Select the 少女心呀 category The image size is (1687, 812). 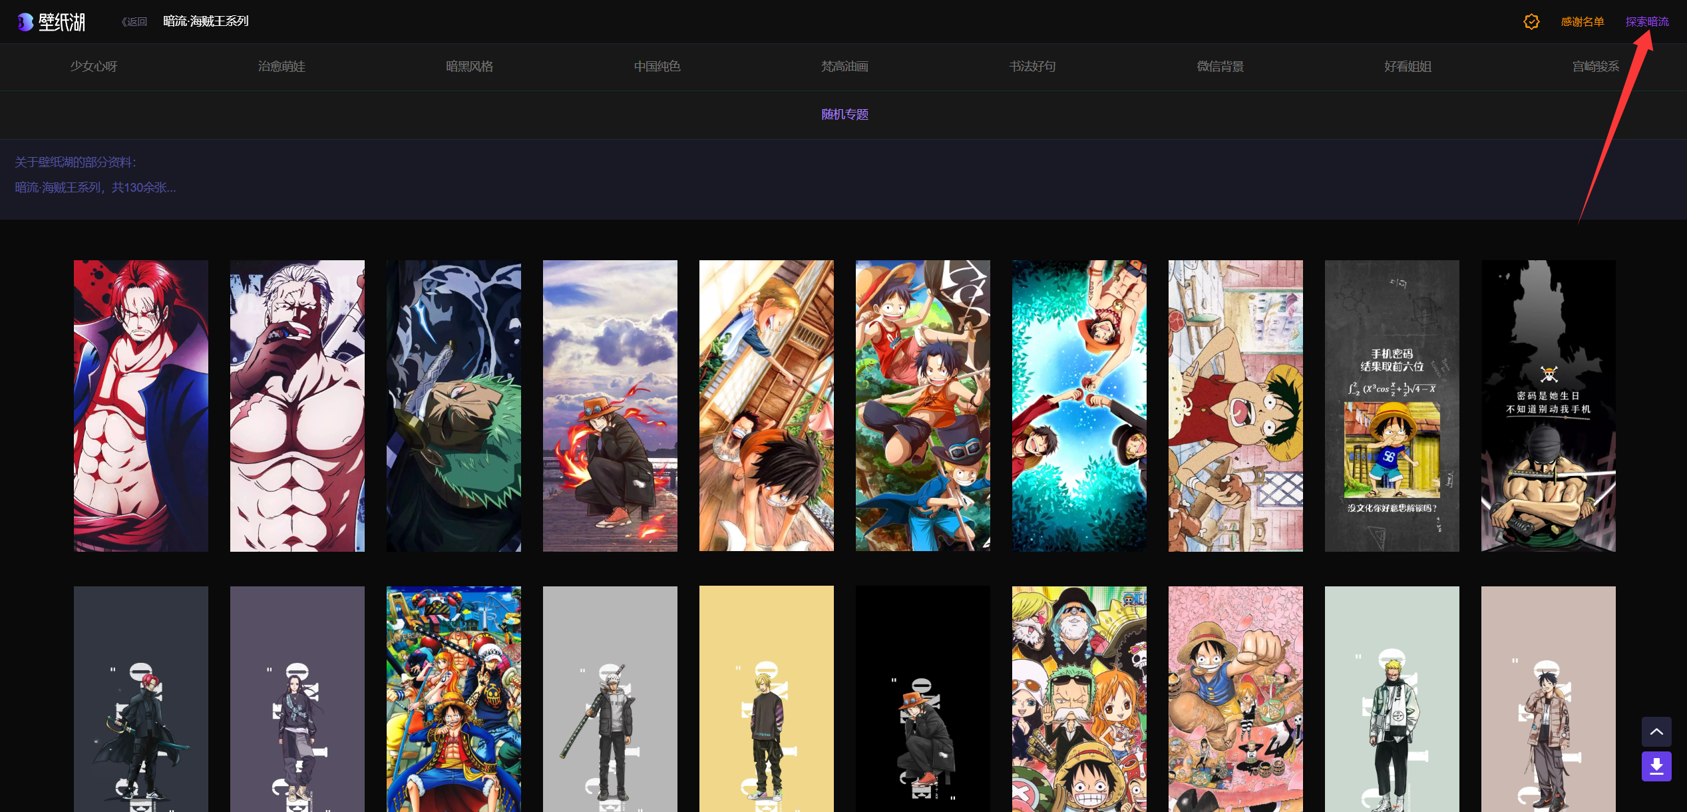click(x=94, y=67)
